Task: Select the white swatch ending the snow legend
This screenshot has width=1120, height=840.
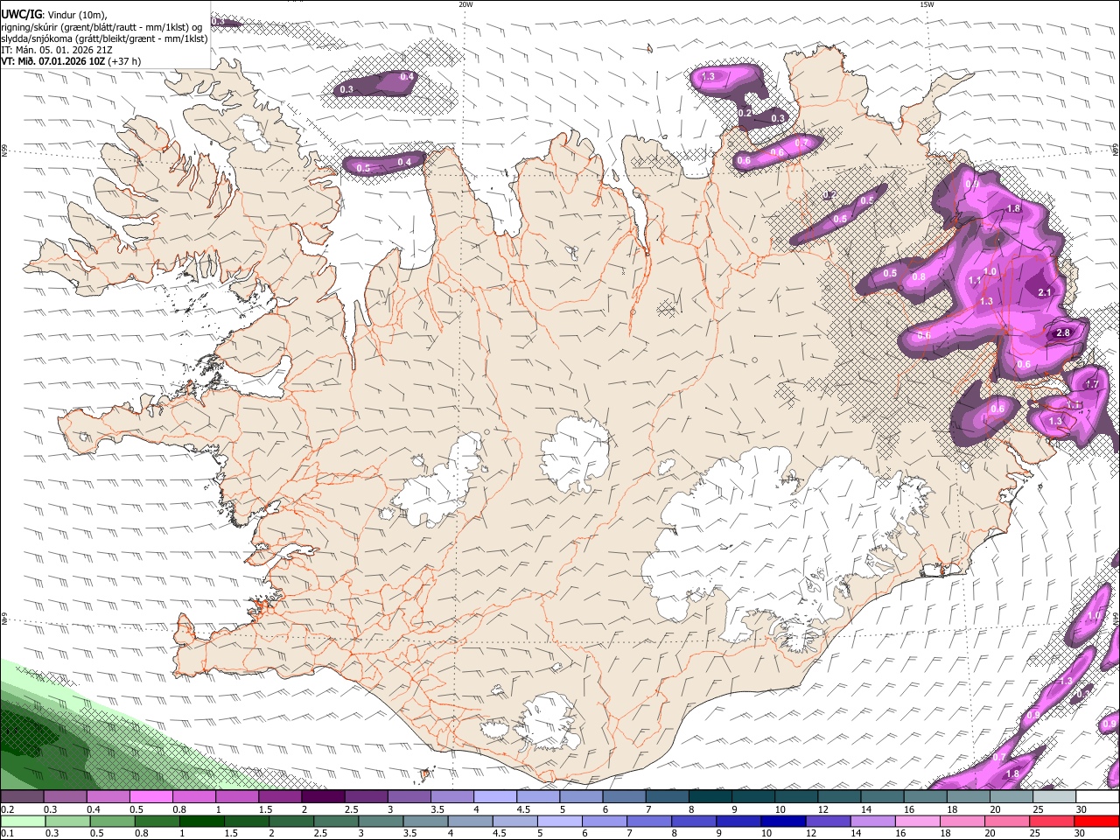Action: tap(1097, 796)
